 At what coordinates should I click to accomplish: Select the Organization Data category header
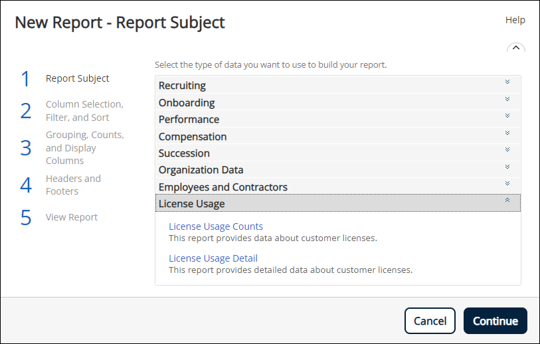tap(338, 170)
